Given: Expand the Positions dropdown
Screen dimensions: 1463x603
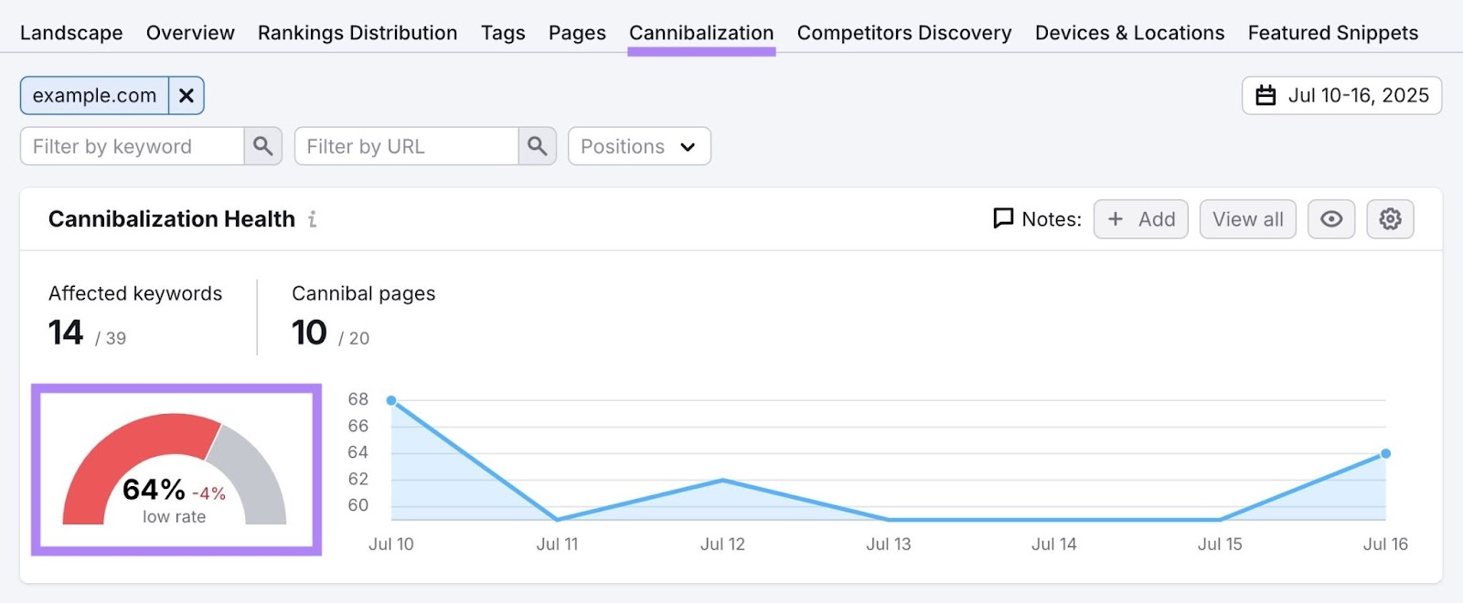Looking at the screenshot, I should click(x=638, y=146).
